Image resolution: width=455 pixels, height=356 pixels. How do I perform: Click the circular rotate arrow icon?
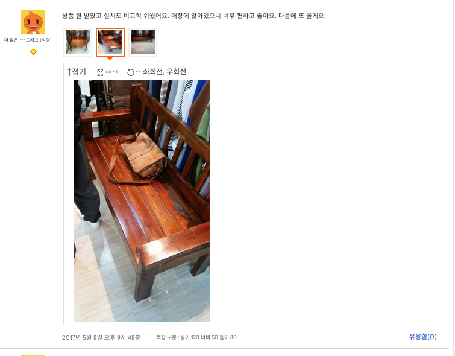pos(131,72)
